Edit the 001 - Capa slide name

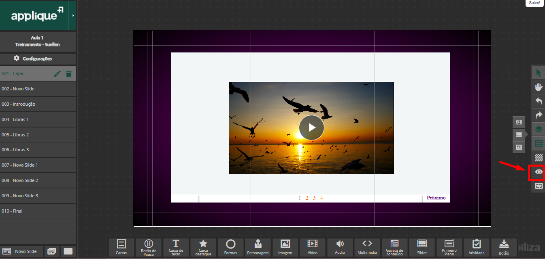pyautogui.click(x=57, y=74)
